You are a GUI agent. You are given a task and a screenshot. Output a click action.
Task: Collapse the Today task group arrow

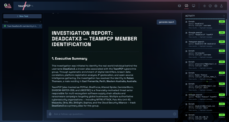tap(40, 22)
